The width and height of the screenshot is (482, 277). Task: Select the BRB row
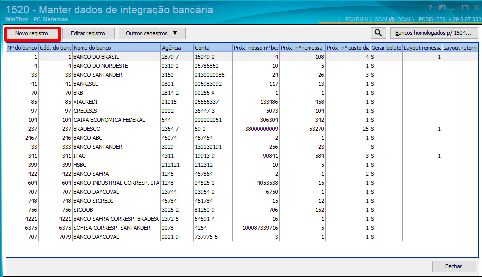pyautogui.click(x=242, y=93)
